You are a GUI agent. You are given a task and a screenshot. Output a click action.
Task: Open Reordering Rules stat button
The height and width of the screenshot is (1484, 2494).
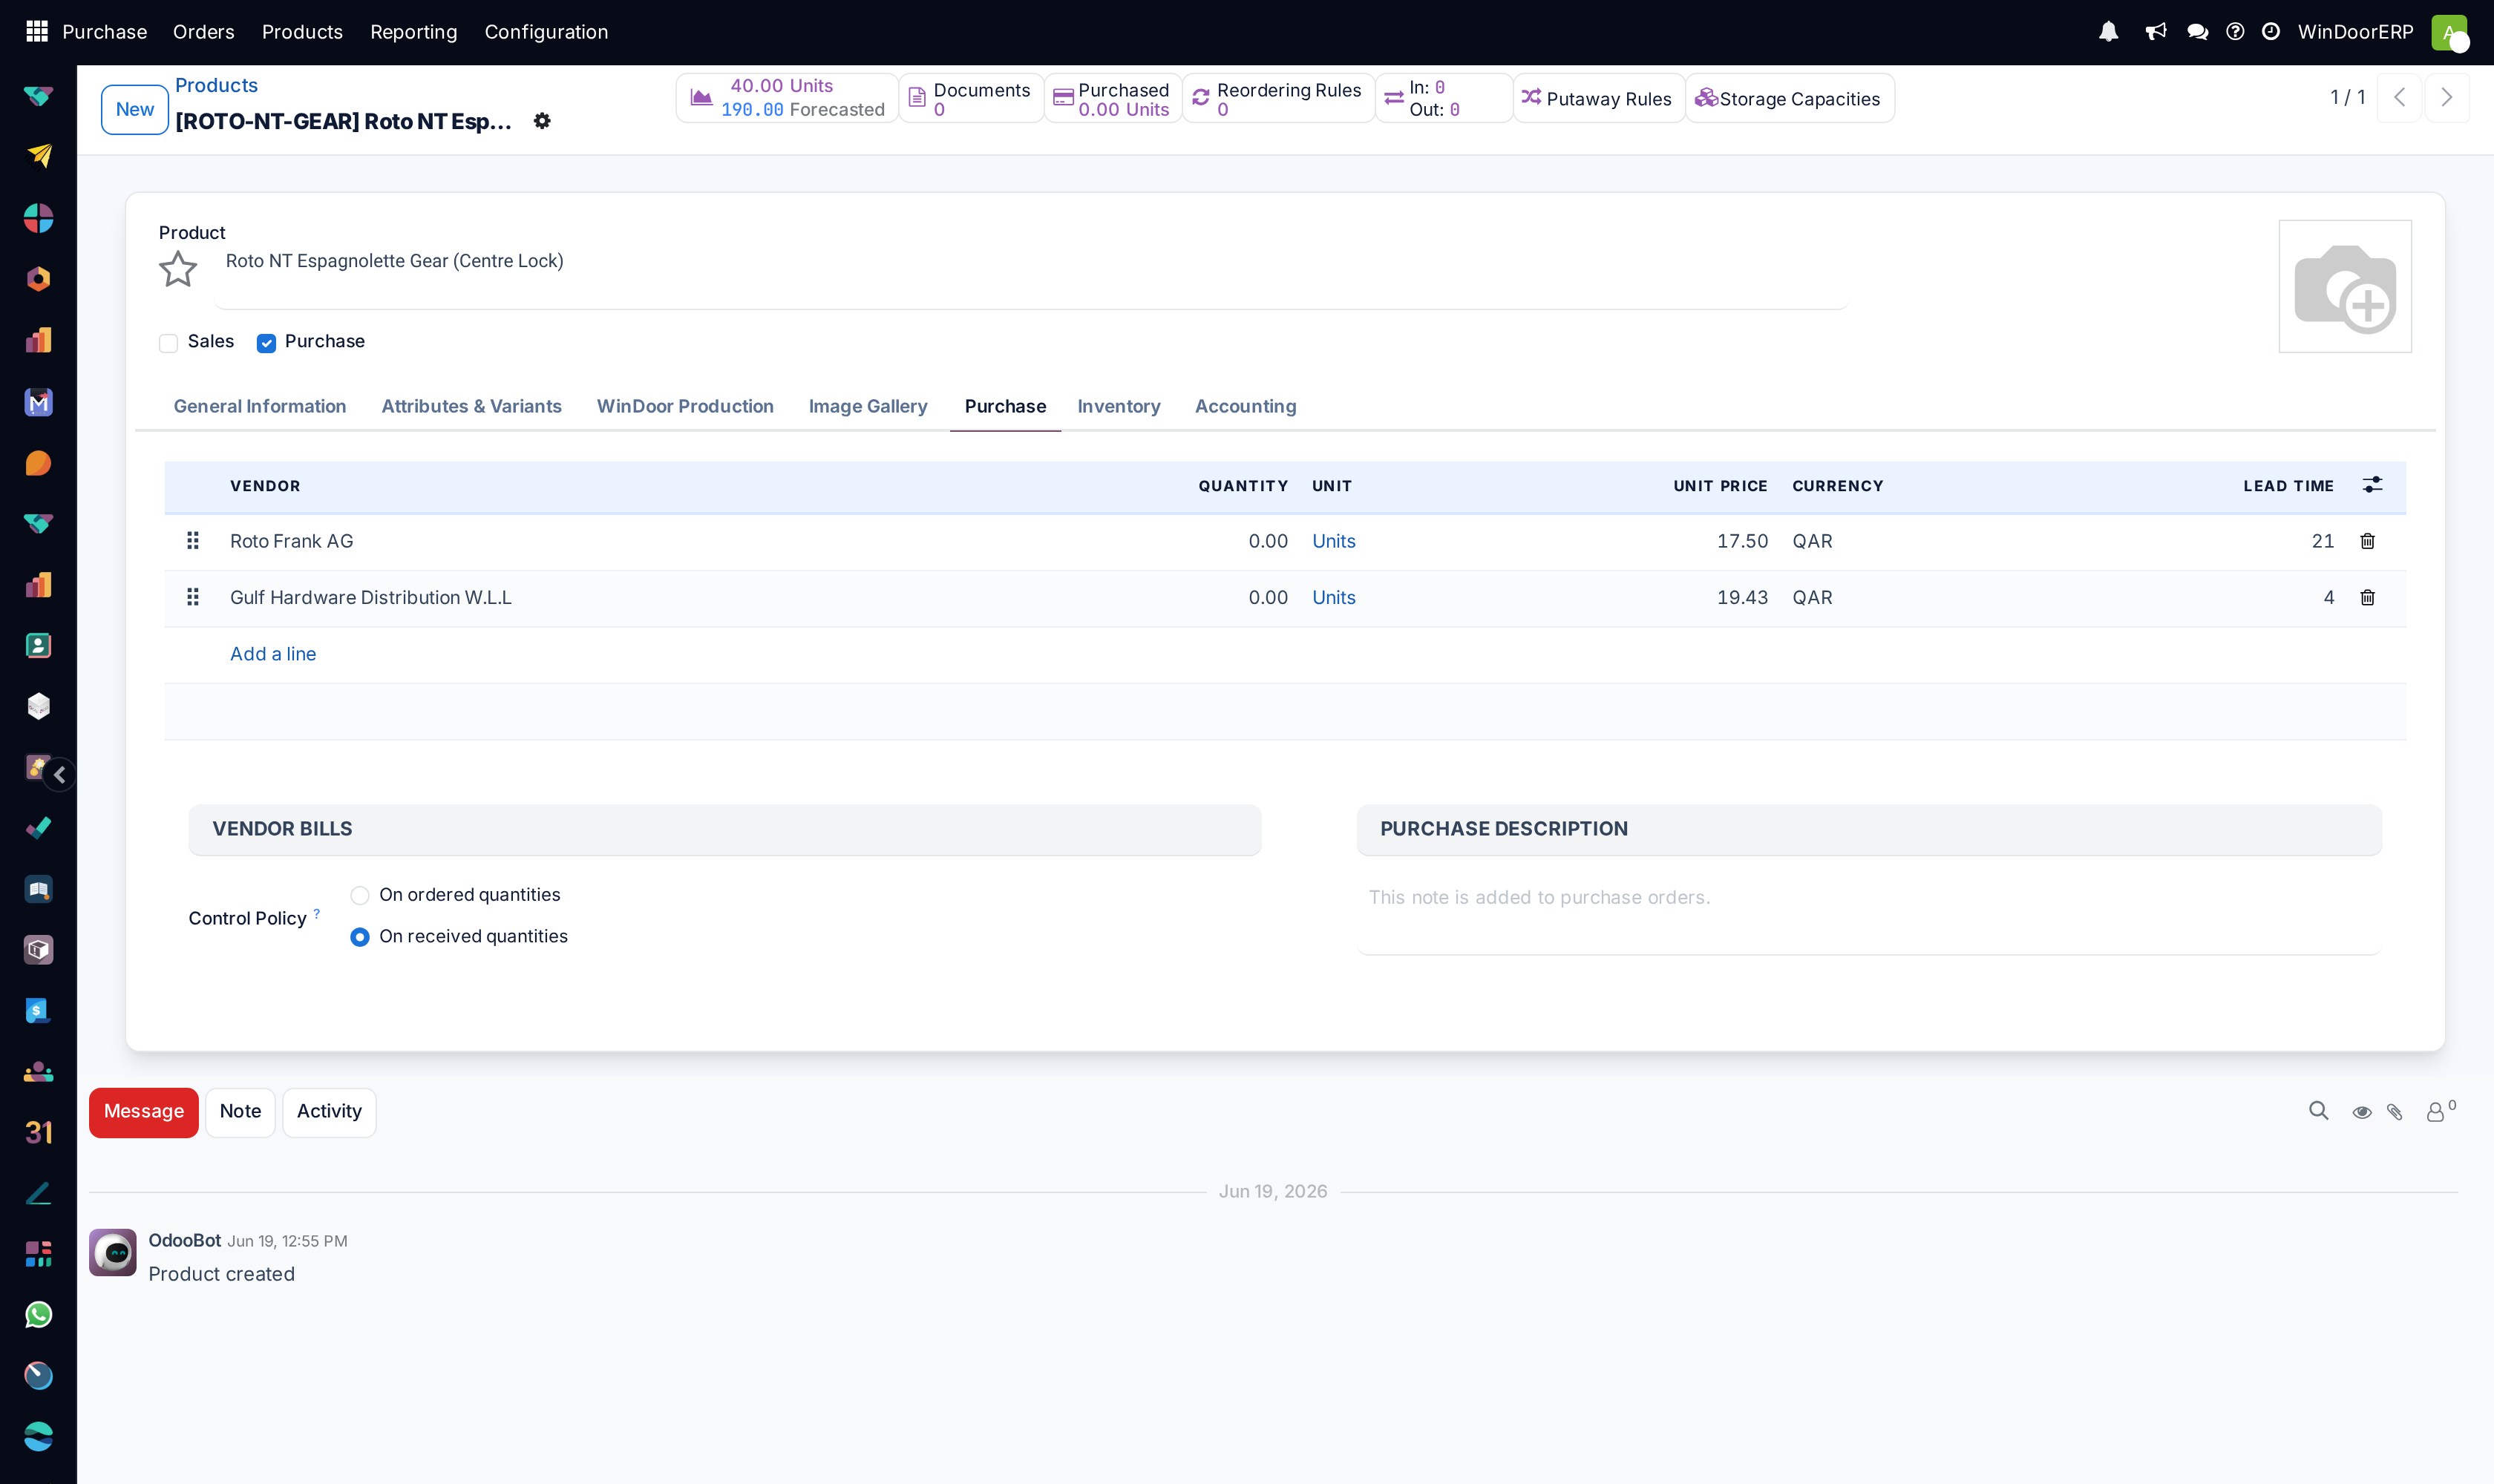coord(1278,98)
